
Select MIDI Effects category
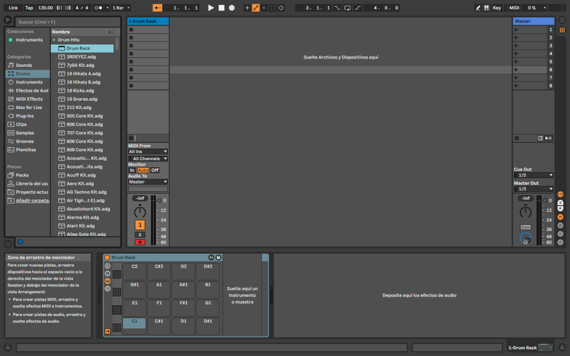coord(29,99)
